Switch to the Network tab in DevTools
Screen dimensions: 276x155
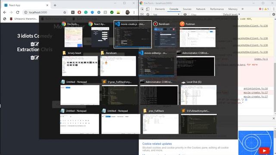point(201,9)
